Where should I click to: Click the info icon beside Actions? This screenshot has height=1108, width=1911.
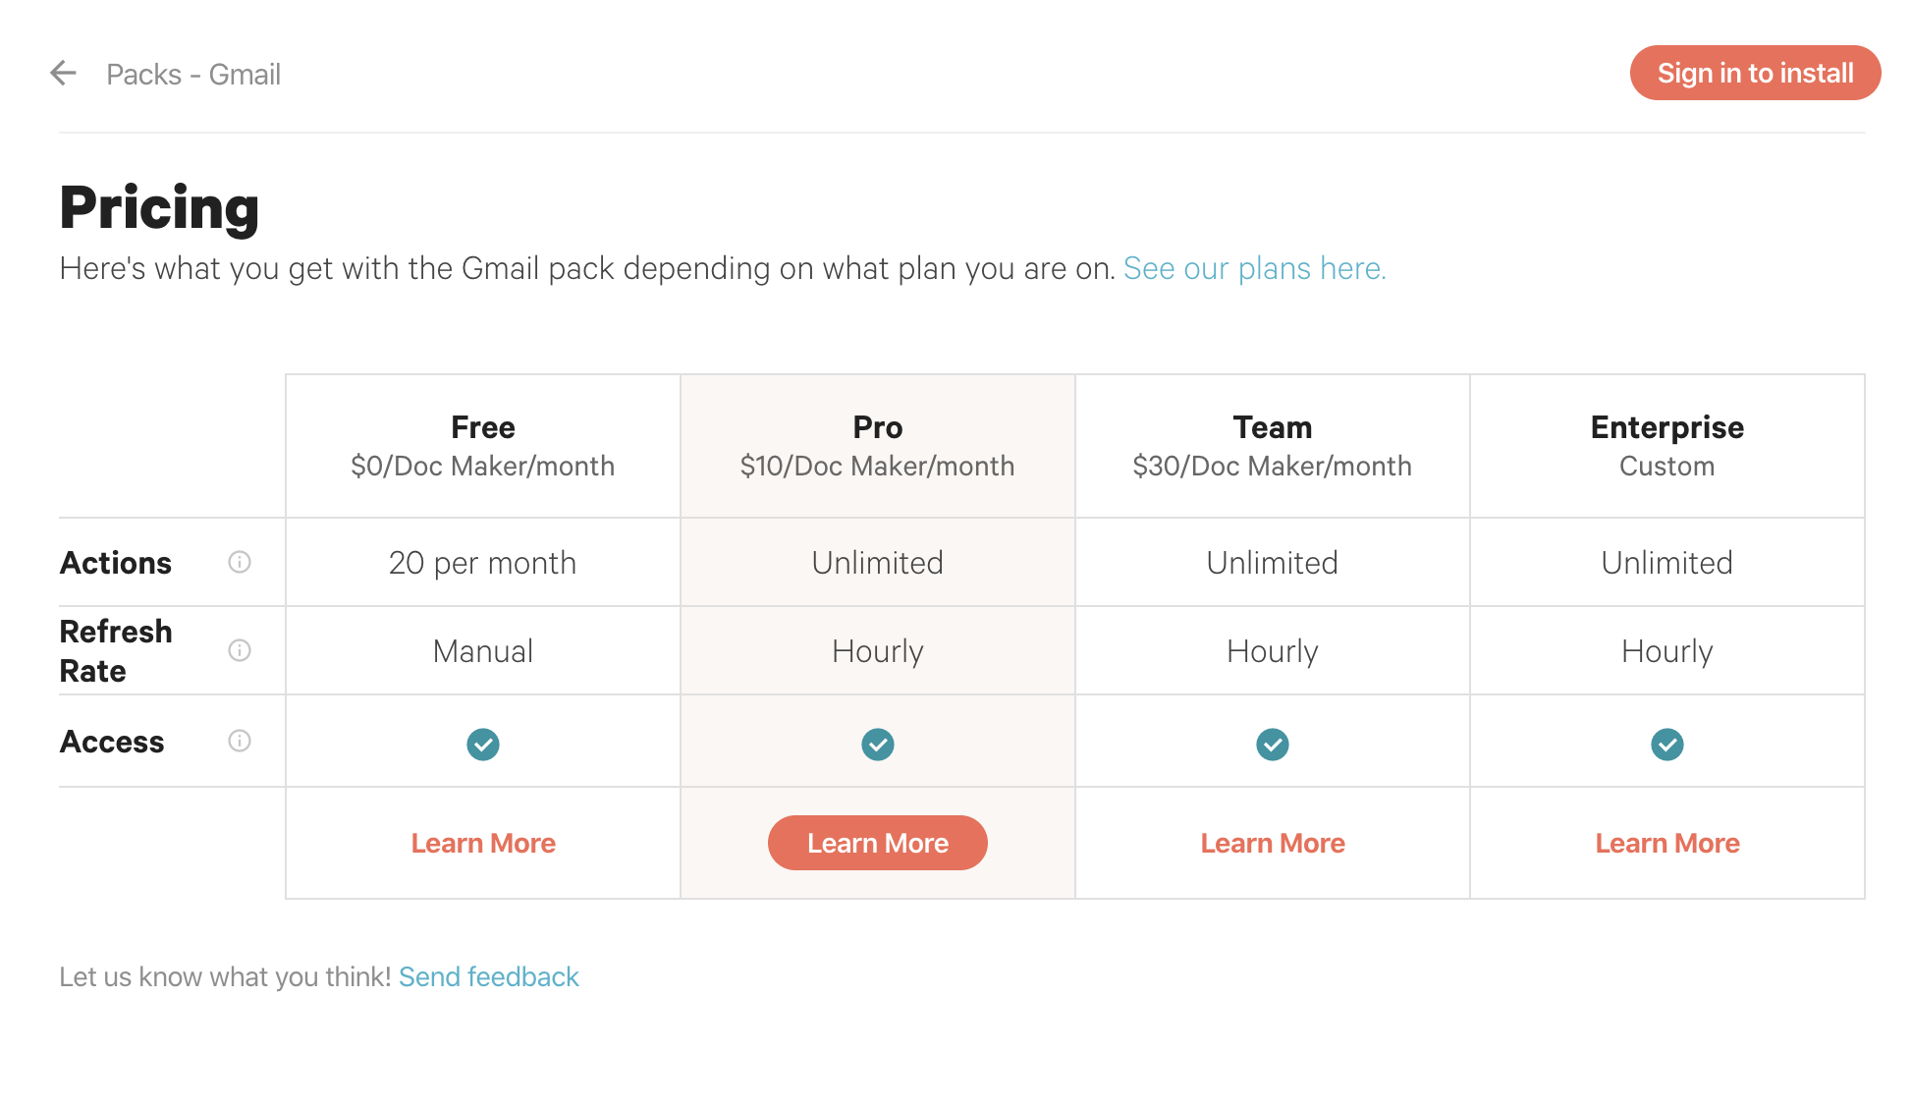[240, 562]
